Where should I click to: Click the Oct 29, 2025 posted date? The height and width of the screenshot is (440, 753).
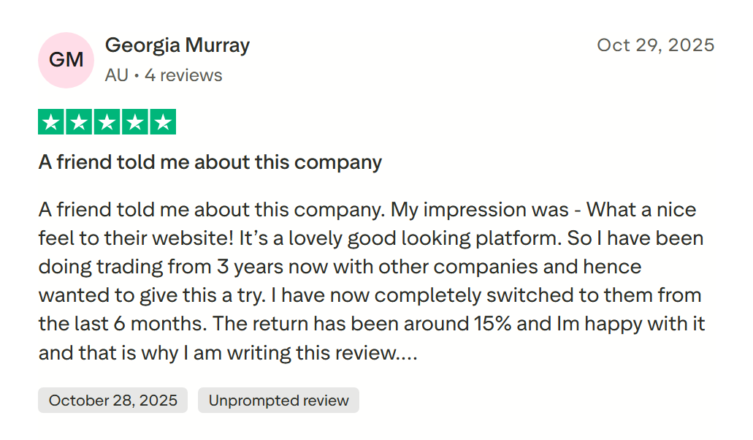point(655,45)
